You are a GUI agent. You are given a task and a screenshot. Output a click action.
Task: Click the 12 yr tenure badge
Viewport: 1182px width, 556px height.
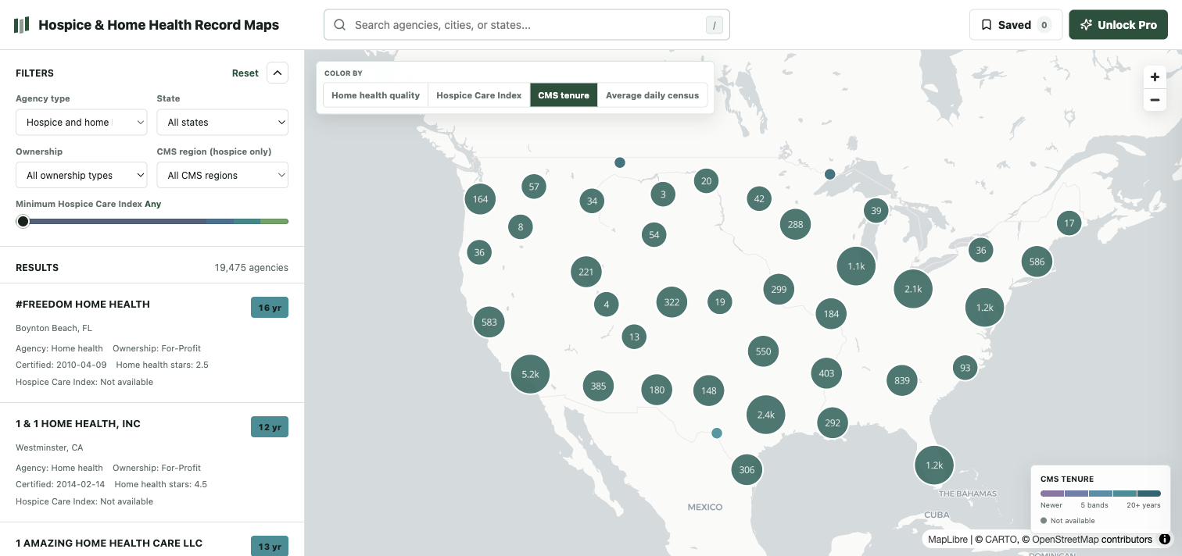270,427
